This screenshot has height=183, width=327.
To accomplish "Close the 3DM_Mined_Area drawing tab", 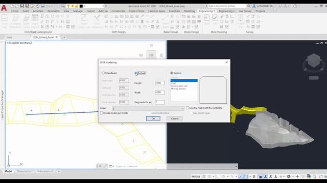I will click(x=57, y=37).
